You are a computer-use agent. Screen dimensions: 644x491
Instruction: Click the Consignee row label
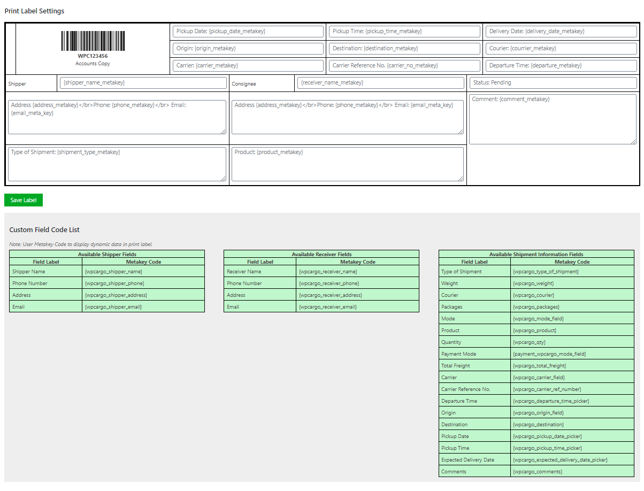click(244, 84)
